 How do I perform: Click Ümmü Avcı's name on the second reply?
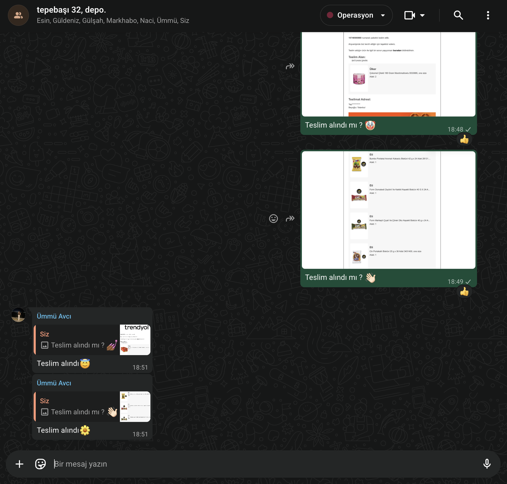click(54, 383)
